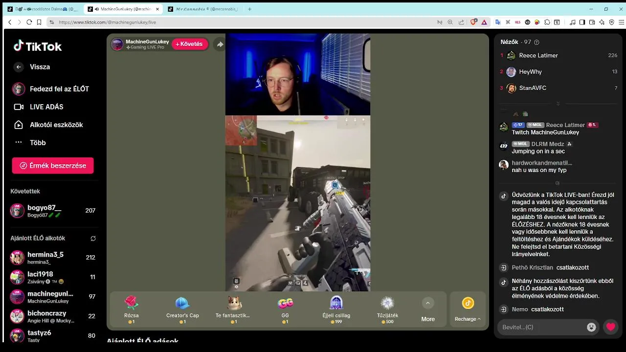Go back in browser history
Screen dimensions: 626x352
pyautogui.click(x=10, y=22)
